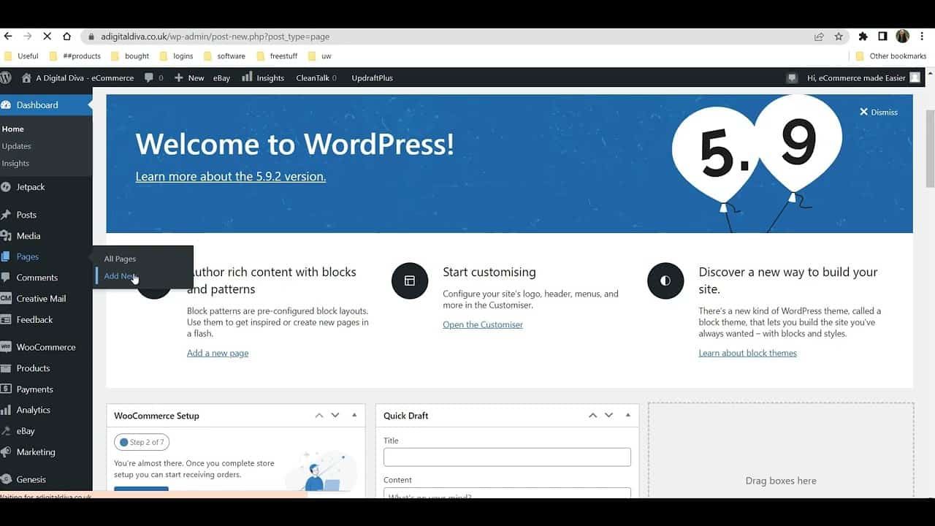Open the uw bookmarks folder

320,56
